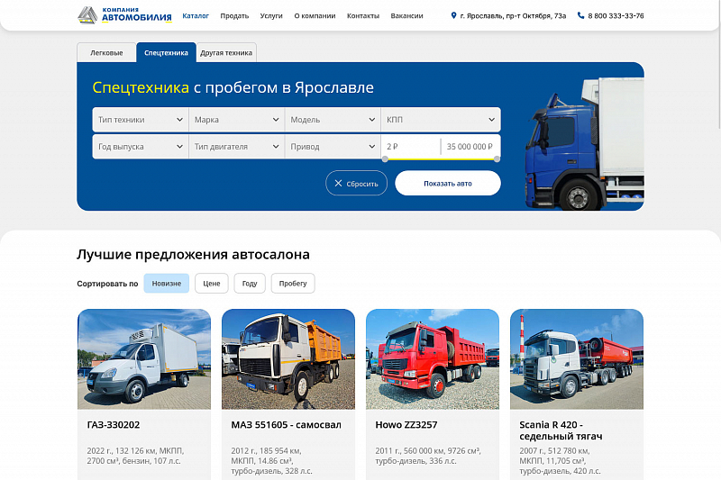The image size is (721, 480).
Task: Click the Howo ZZ3257 title link
Action: [x=406, y=425]
